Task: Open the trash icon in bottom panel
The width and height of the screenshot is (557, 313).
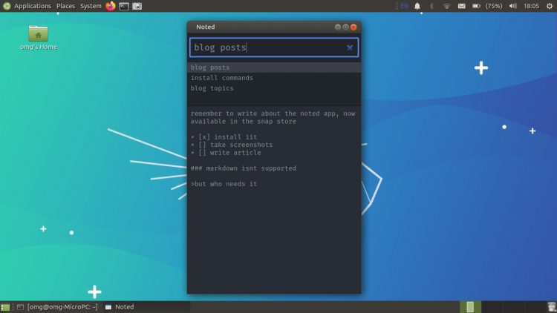Action: pyautogui.click(x=551, y=307)
